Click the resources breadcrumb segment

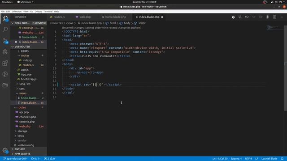point(57,23)
